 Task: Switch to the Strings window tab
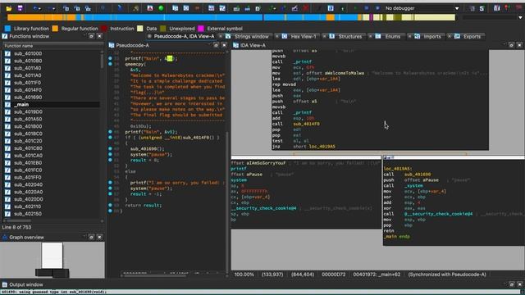pos(252,36)
